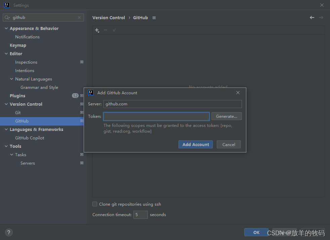Select Notifications in settings tree

[x=27, y=37]
